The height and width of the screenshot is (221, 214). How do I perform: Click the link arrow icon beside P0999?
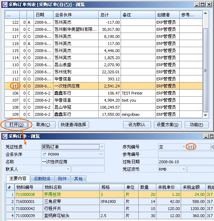click(x=44, y=154)
